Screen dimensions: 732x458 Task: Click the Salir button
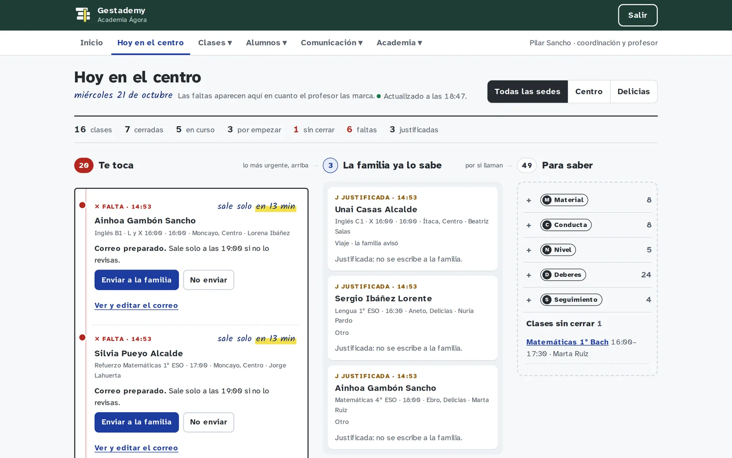[638, 15]
